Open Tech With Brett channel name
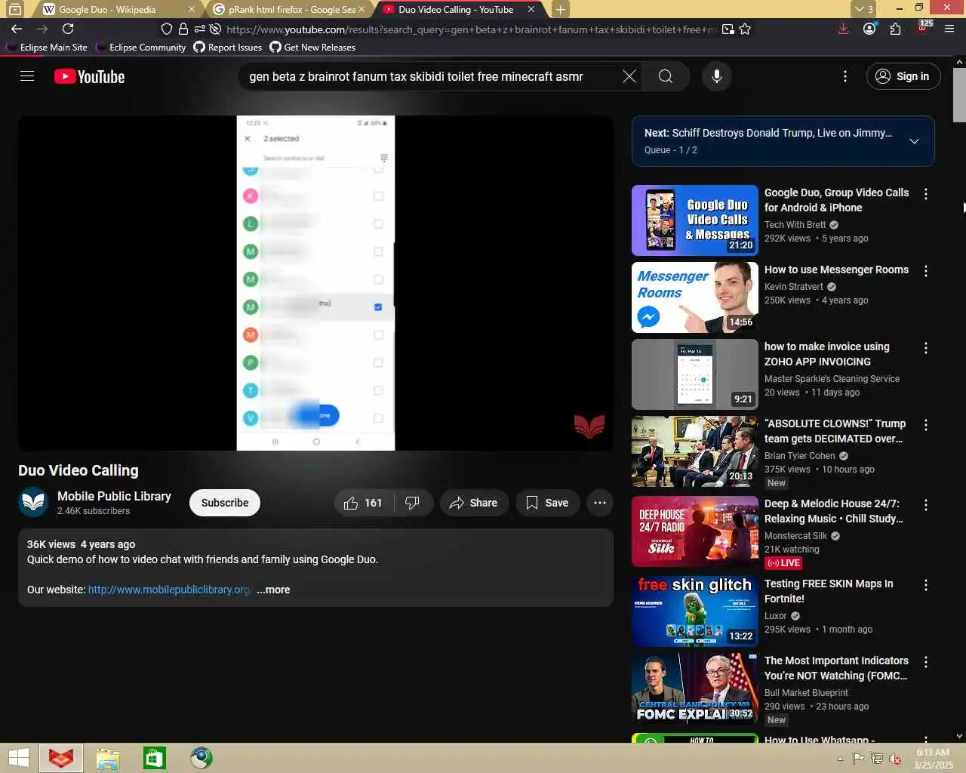Screen dimensions: 966x773 click(795, 225)
